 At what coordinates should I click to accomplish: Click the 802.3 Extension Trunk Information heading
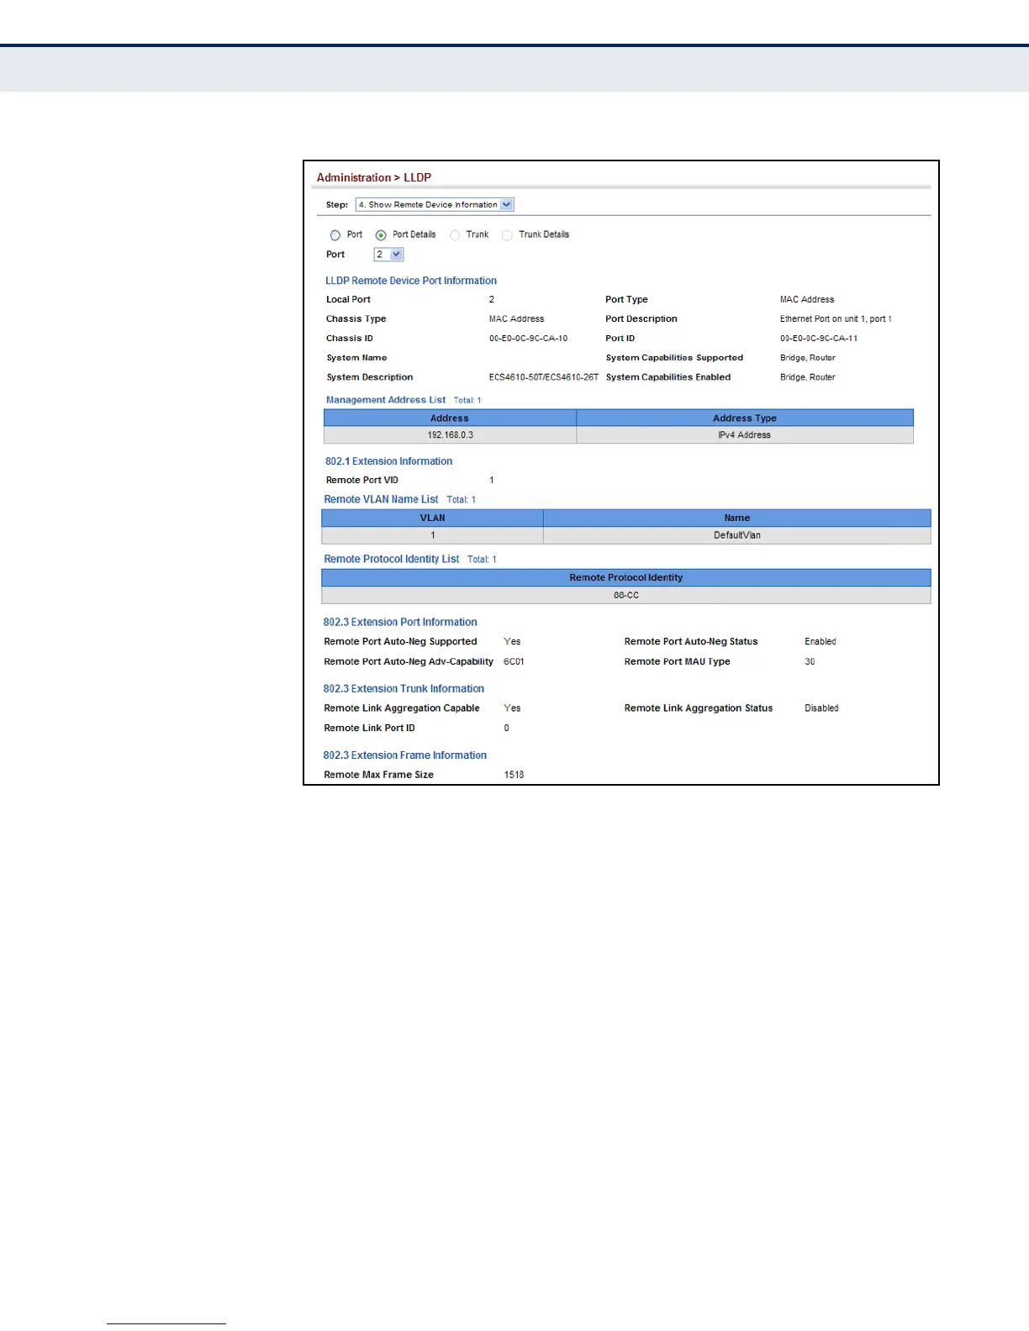click(x=404, y=688)
